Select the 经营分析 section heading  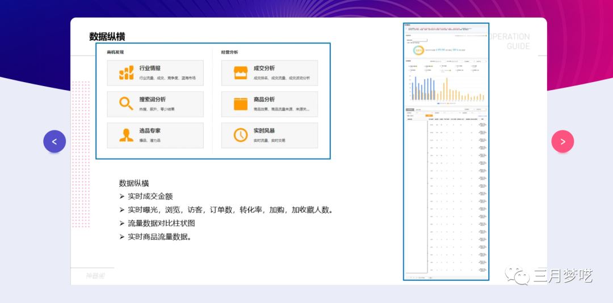click(229, 52)
